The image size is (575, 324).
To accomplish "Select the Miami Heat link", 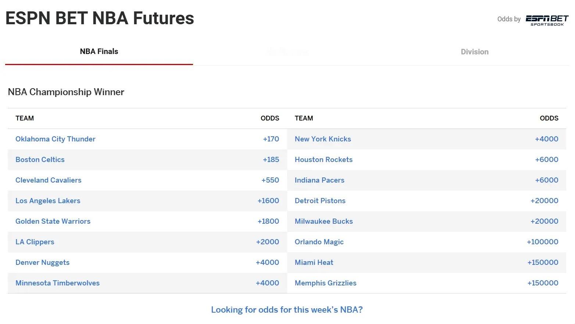I will point(314,262).
